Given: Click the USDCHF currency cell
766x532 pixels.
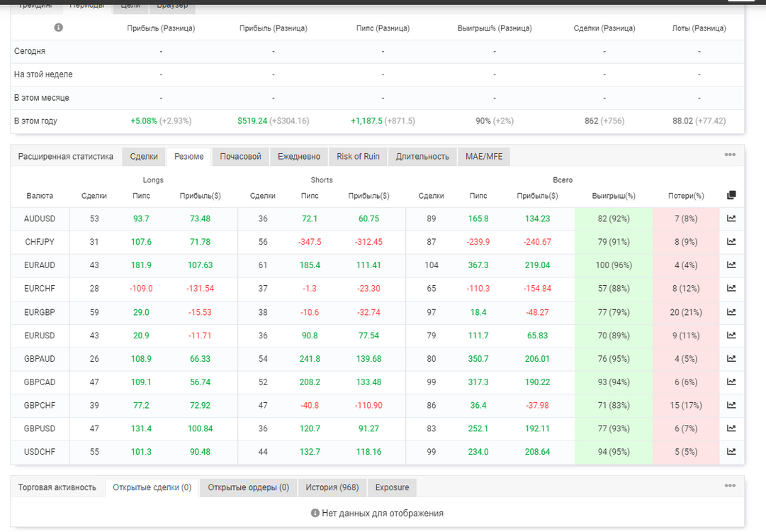Looking at the screenshot, I should point(40,451).
